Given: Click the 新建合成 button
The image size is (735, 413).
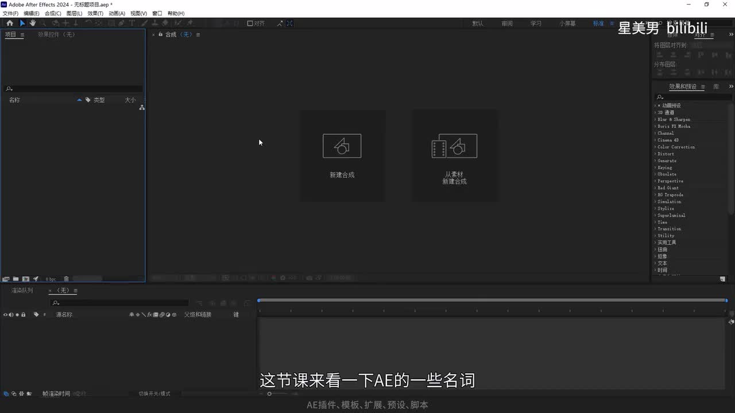Looking at the screenshot, I should click(x=342, y=155).
